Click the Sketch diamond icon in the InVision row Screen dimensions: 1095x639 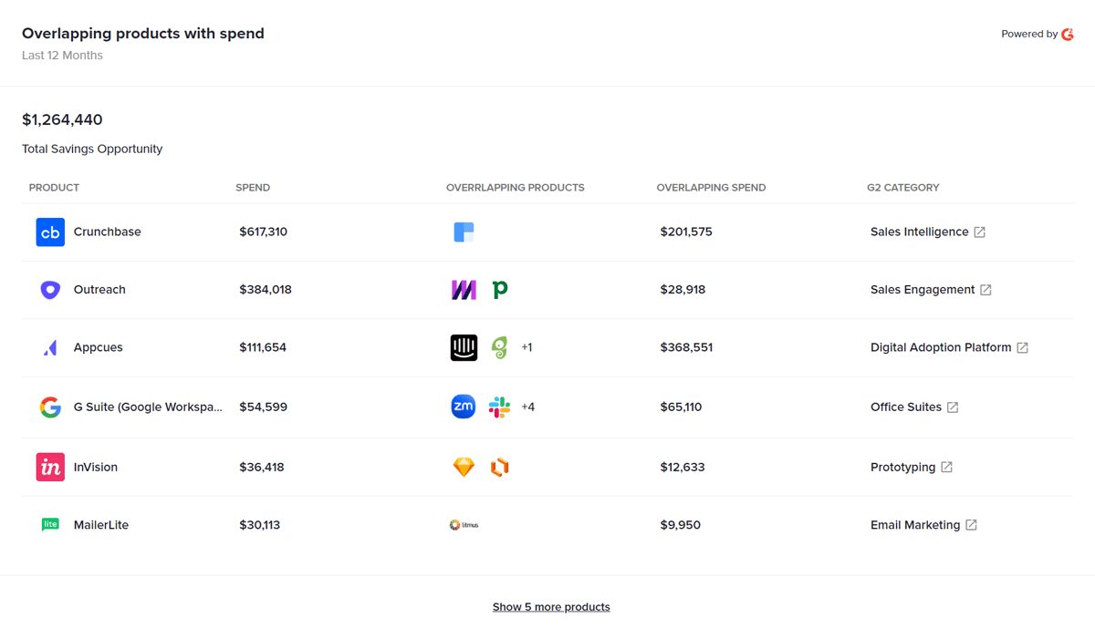coord(464,468)
